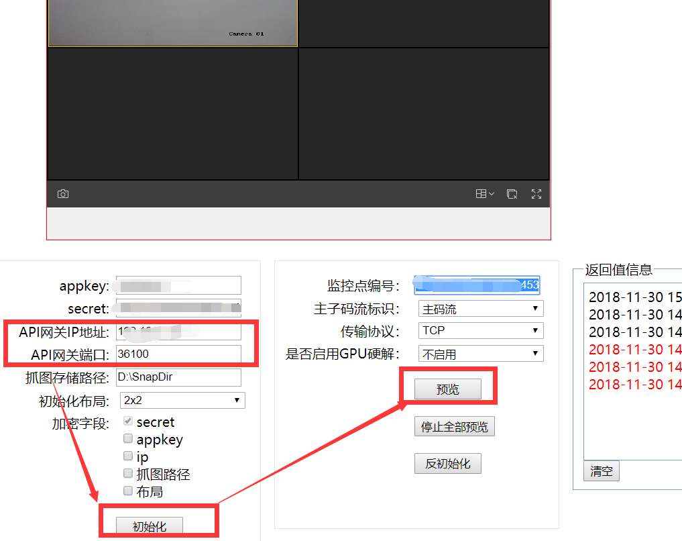Focus the API网关IP地址 input field
Screen dimensions: 682x541
[178, 332]
